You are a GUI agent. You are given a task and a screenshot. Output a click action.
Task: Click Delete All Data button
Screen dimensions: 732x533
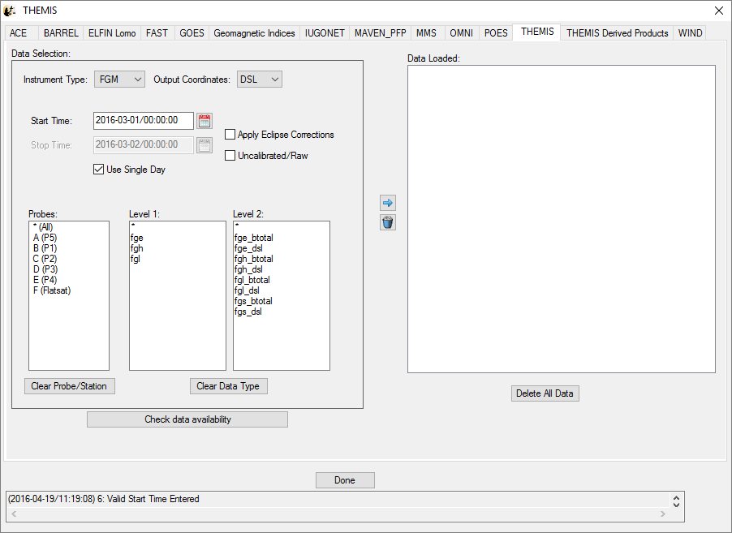pos(546,393)
